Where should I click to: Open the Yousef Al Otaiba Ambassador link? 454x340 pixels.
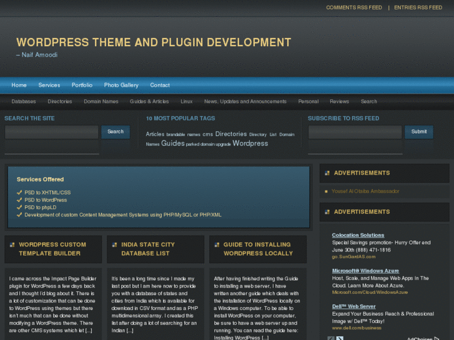(x=365, y=192)
